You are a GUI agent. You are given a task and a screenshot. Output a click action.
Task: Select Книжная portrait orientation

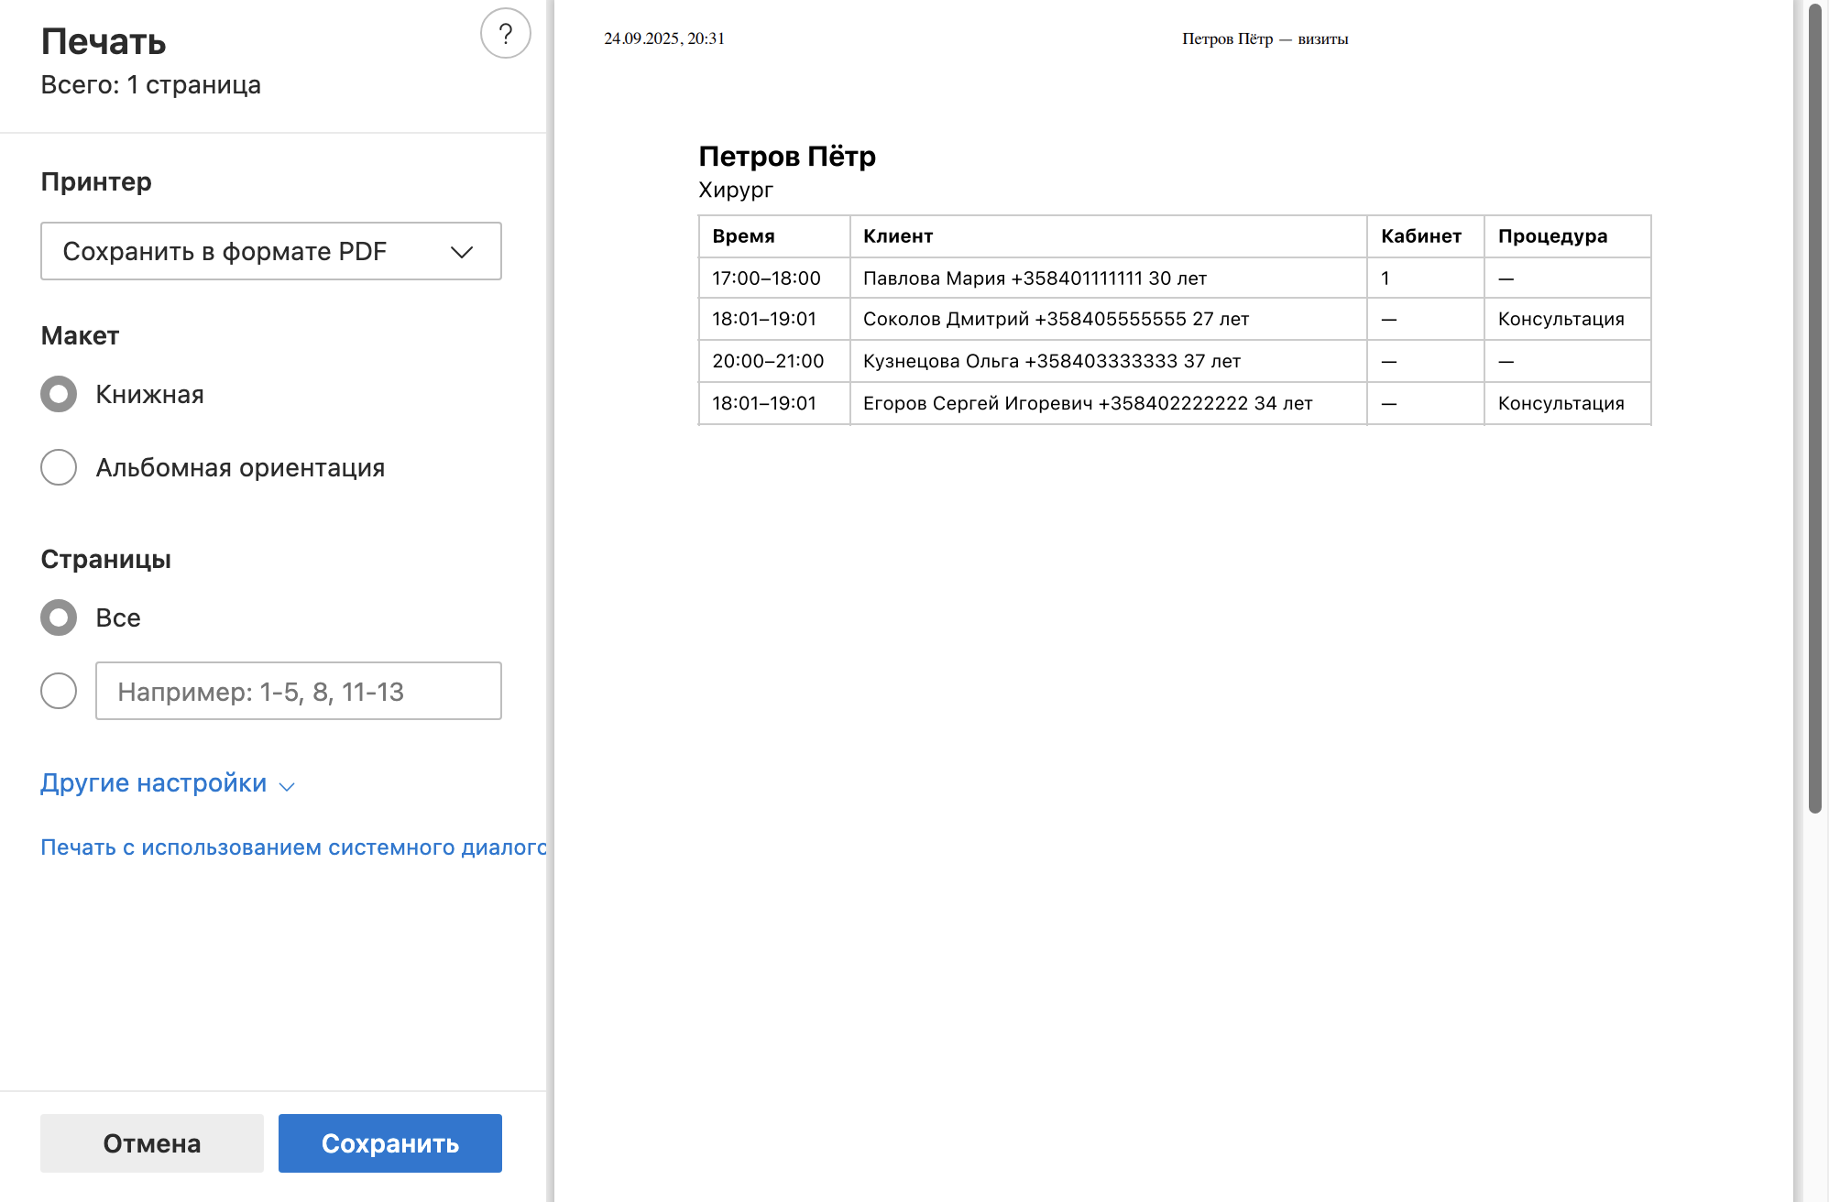(59, 394)
